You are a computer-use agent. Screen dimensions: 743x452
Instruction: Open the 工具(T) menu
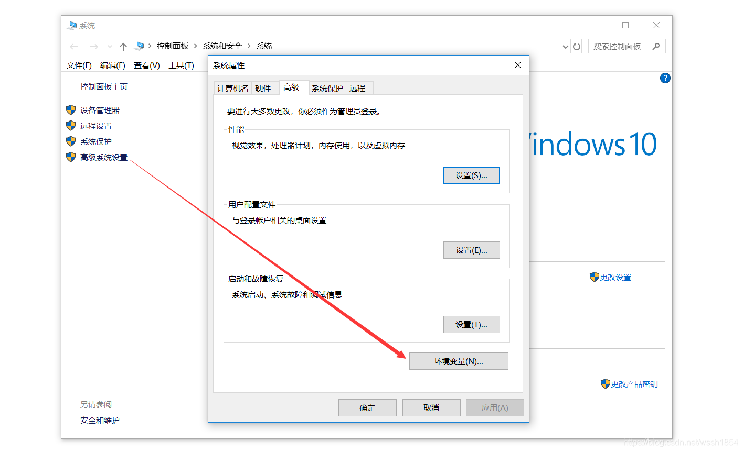[181, 65]
